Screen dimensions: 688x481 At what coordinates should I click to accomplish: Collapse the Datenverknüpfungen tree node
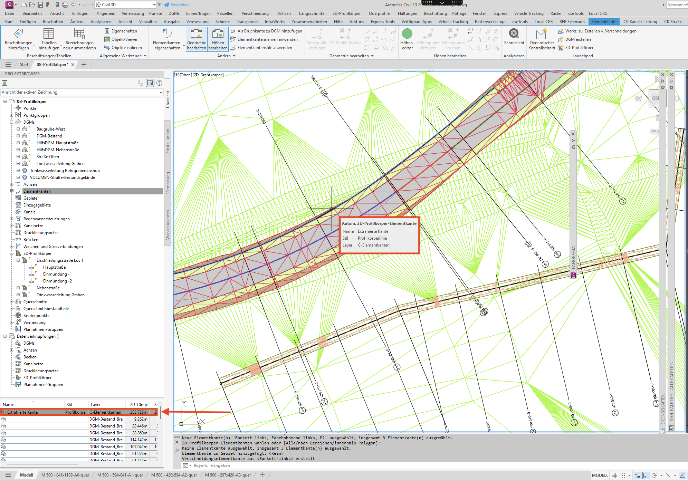click(x=5, y=336)
